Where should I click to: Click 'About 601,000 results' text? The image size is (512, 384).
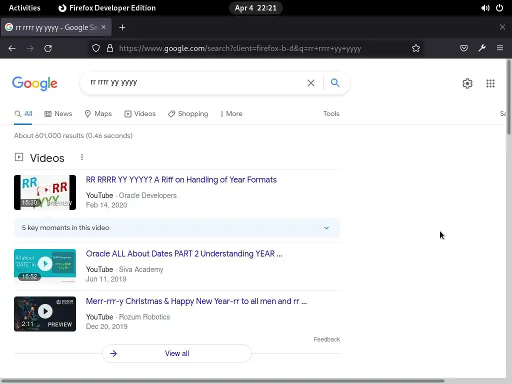pyautogui.click(x=73, y=135)
